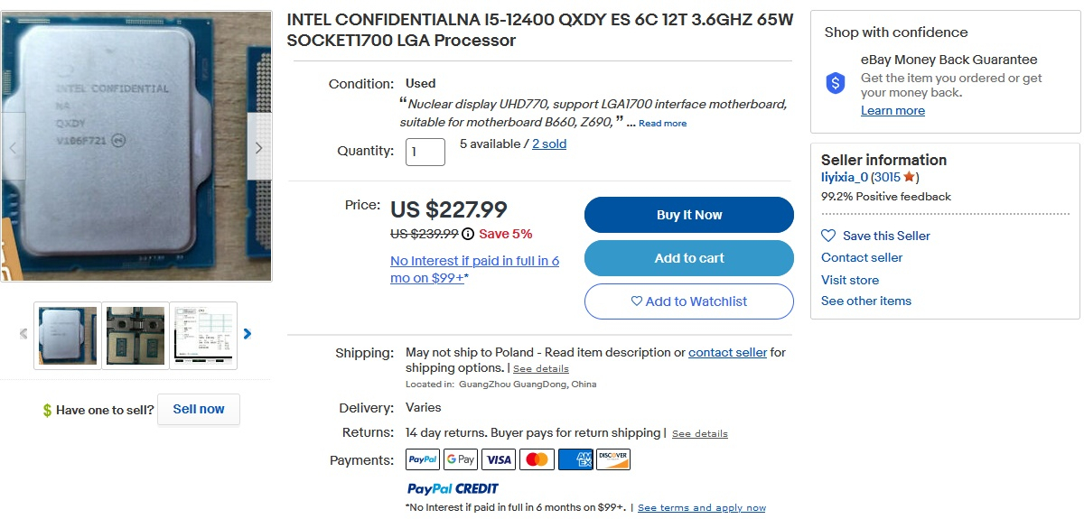Expand shipping See details
The height and width of the screenshot is (519, 1084).
[541, 368]
